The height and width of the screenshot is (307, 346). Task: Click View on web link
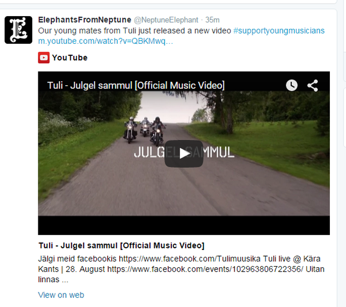tap(61, 295)
